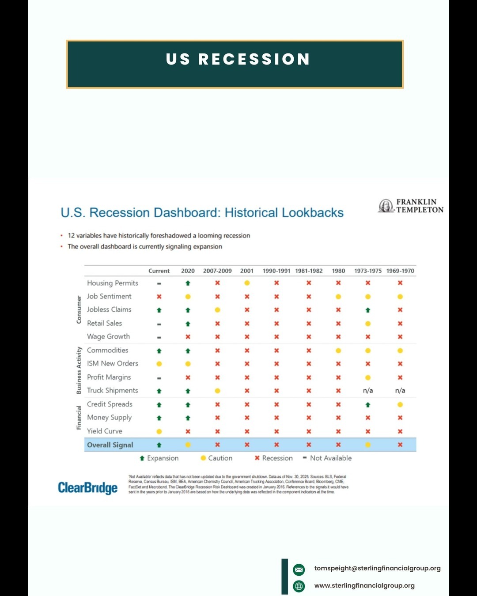The height and width of the screenshot is (596, 477).
Task: Open the www.sterlingfinancialgroup.org website link
Action: coord(364,585)
